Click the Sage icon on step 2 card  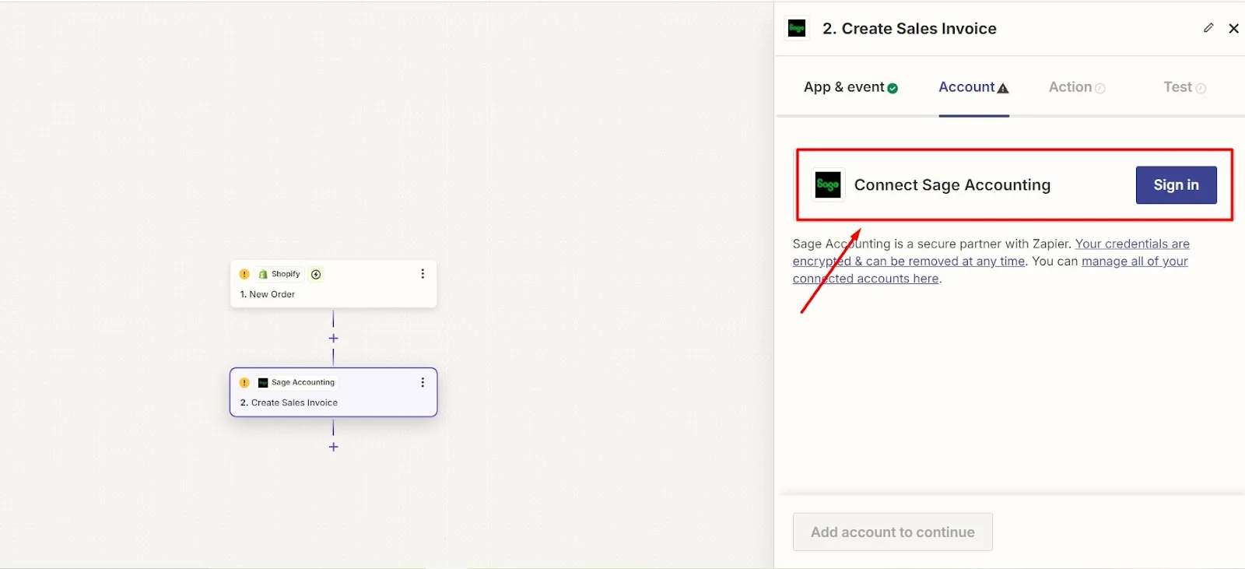pos(263,382)
